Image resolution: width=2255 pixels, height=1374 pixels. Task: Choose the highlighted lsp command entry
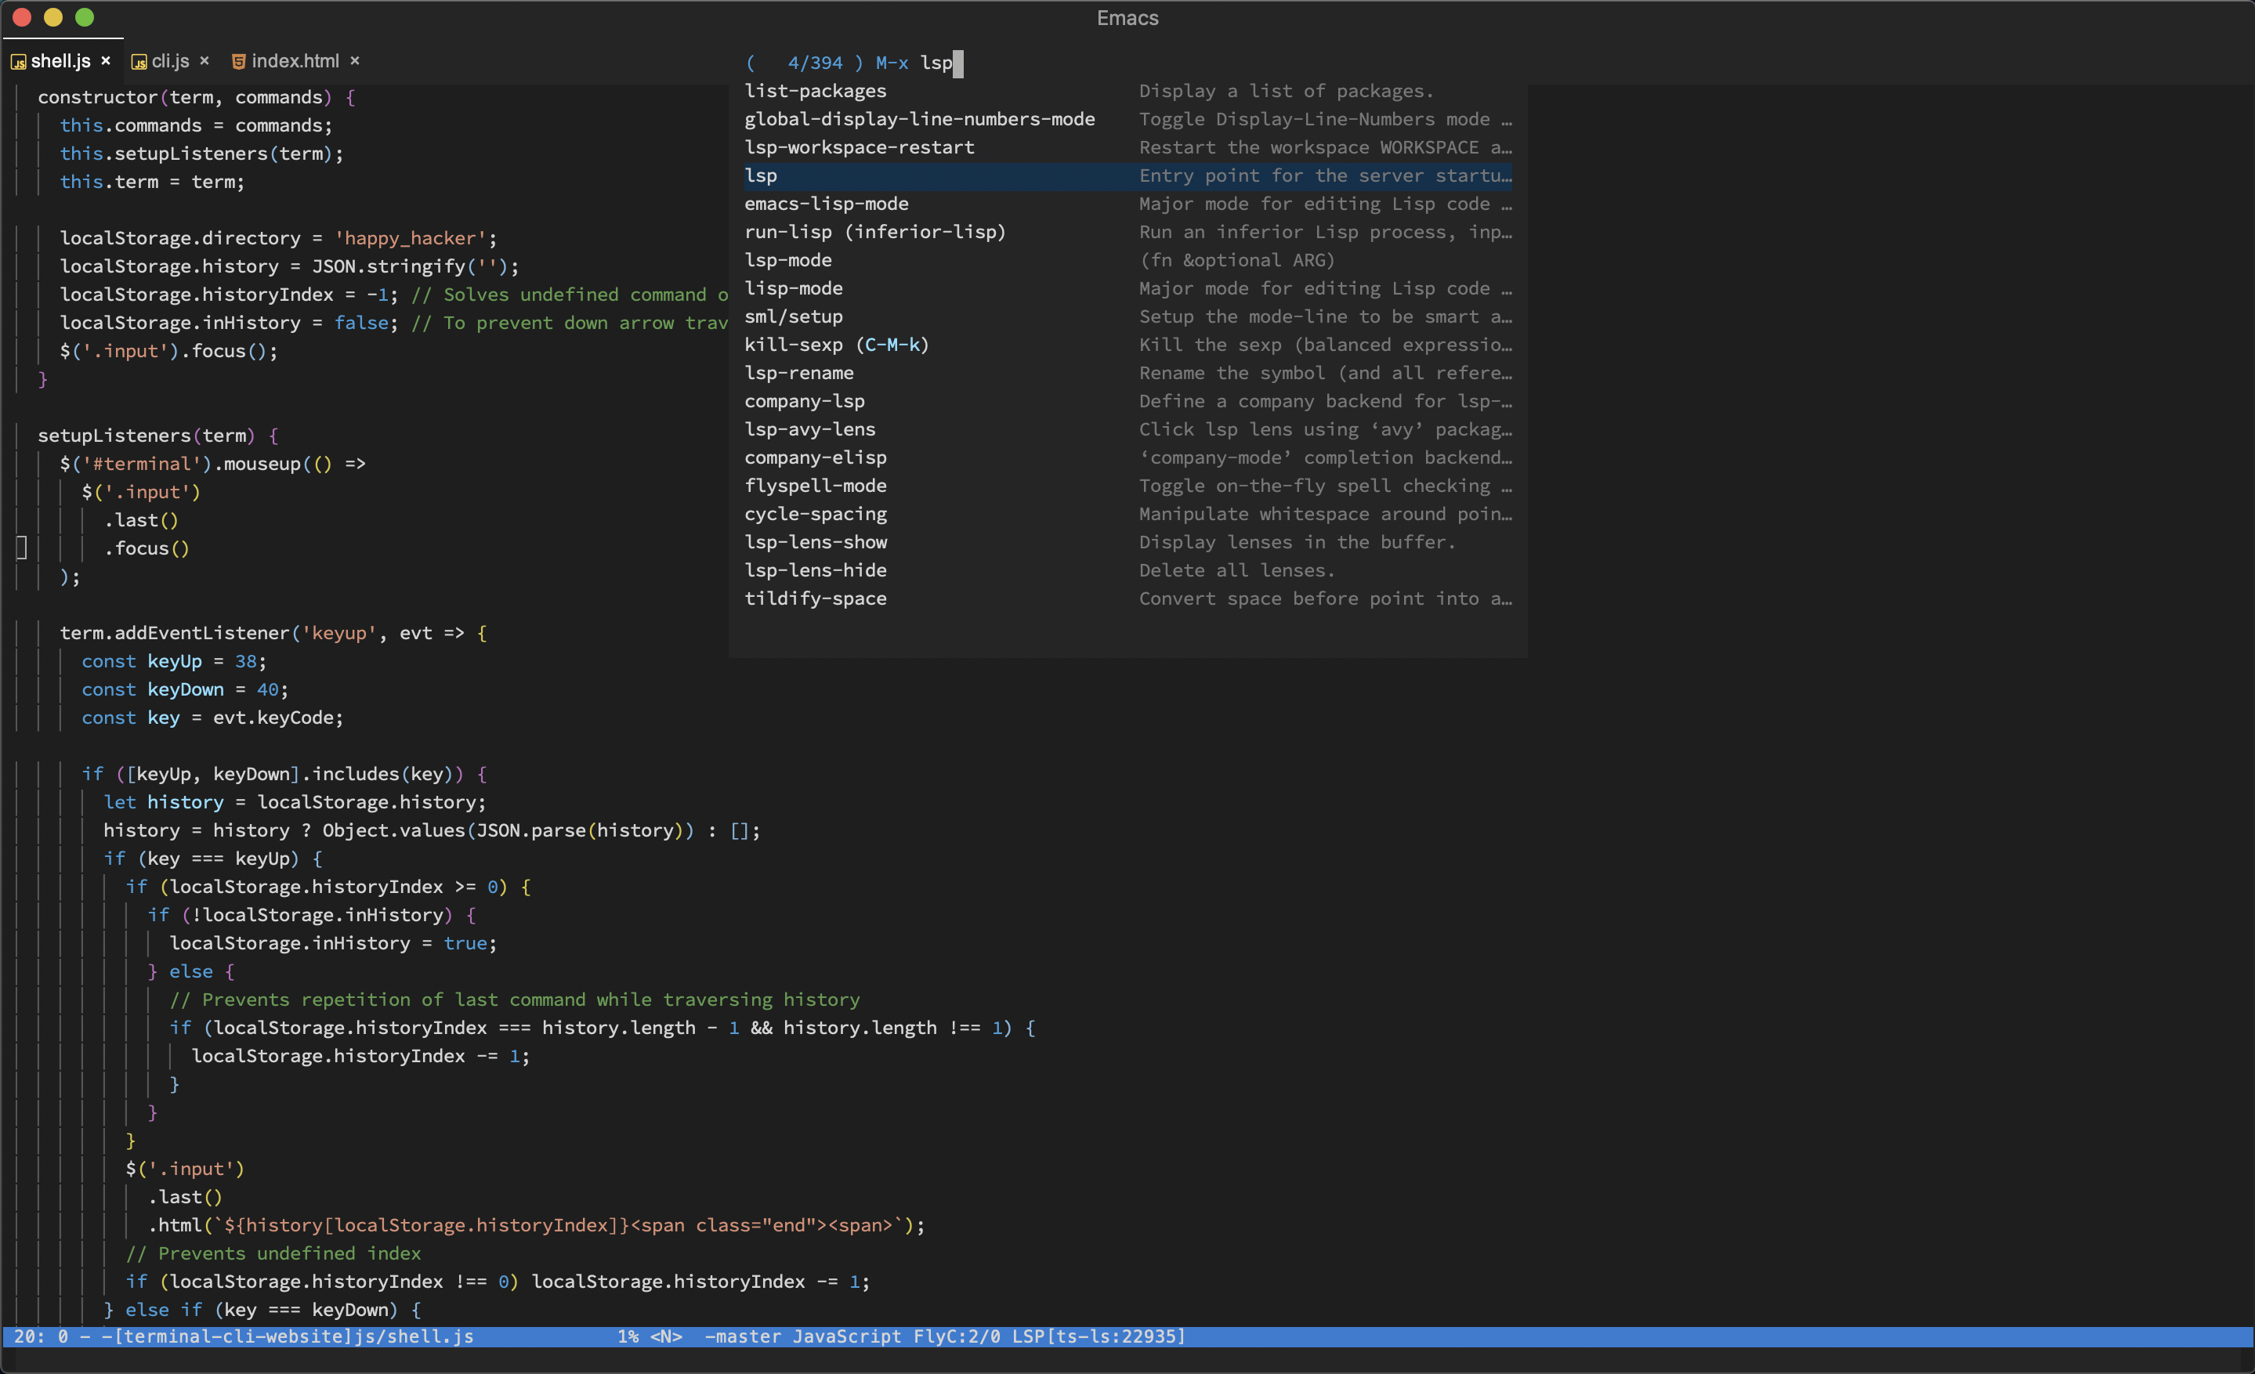tap(761, 175)
